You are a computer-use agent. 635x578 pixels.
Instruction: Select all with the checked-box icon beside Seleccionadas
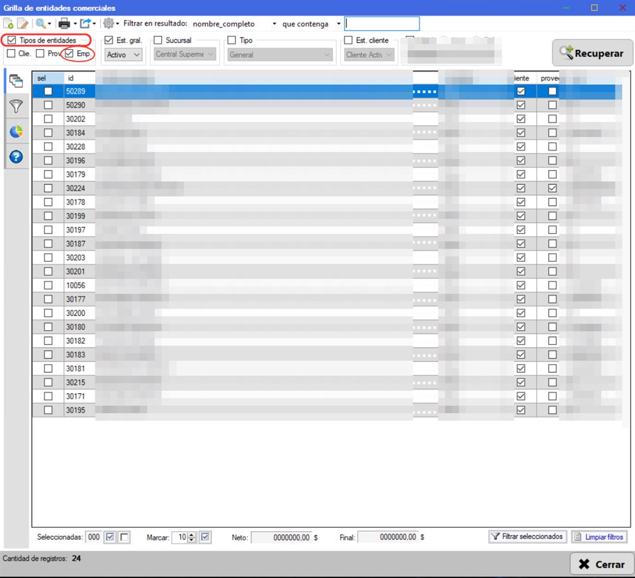point(110,537)
